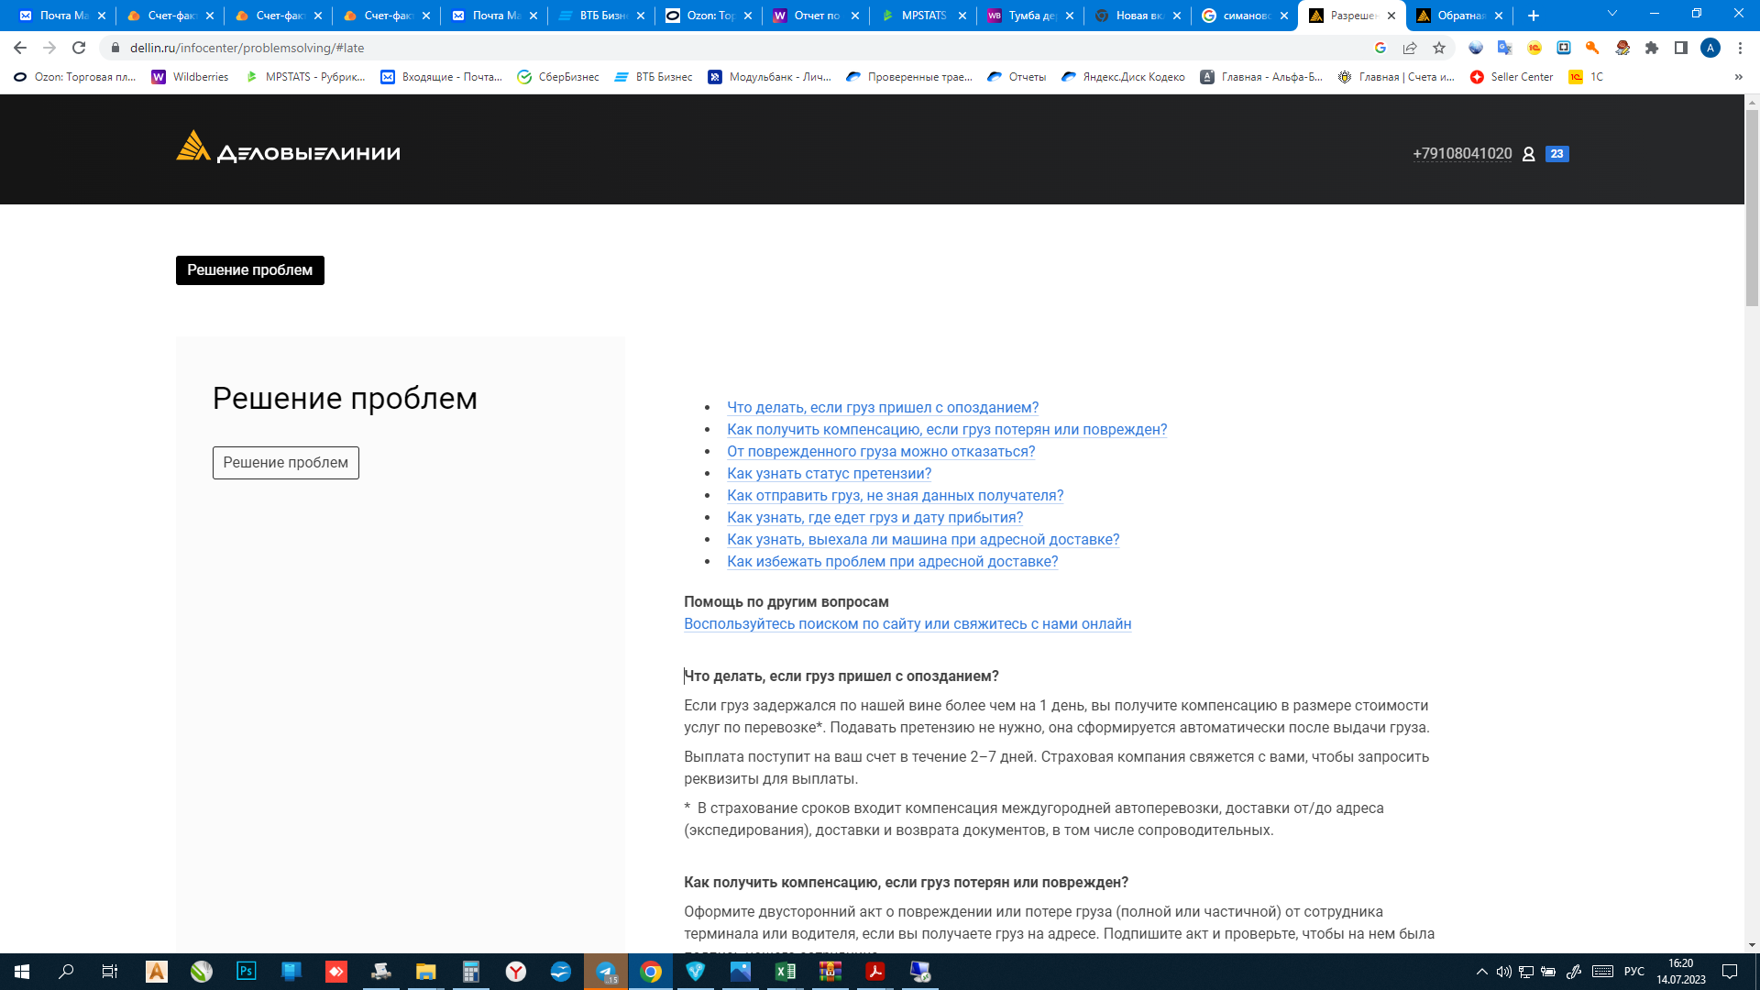Screen dimensions: 1760x990
Task: Open link Как узнать статус претензии
Action: click(829, 474)
